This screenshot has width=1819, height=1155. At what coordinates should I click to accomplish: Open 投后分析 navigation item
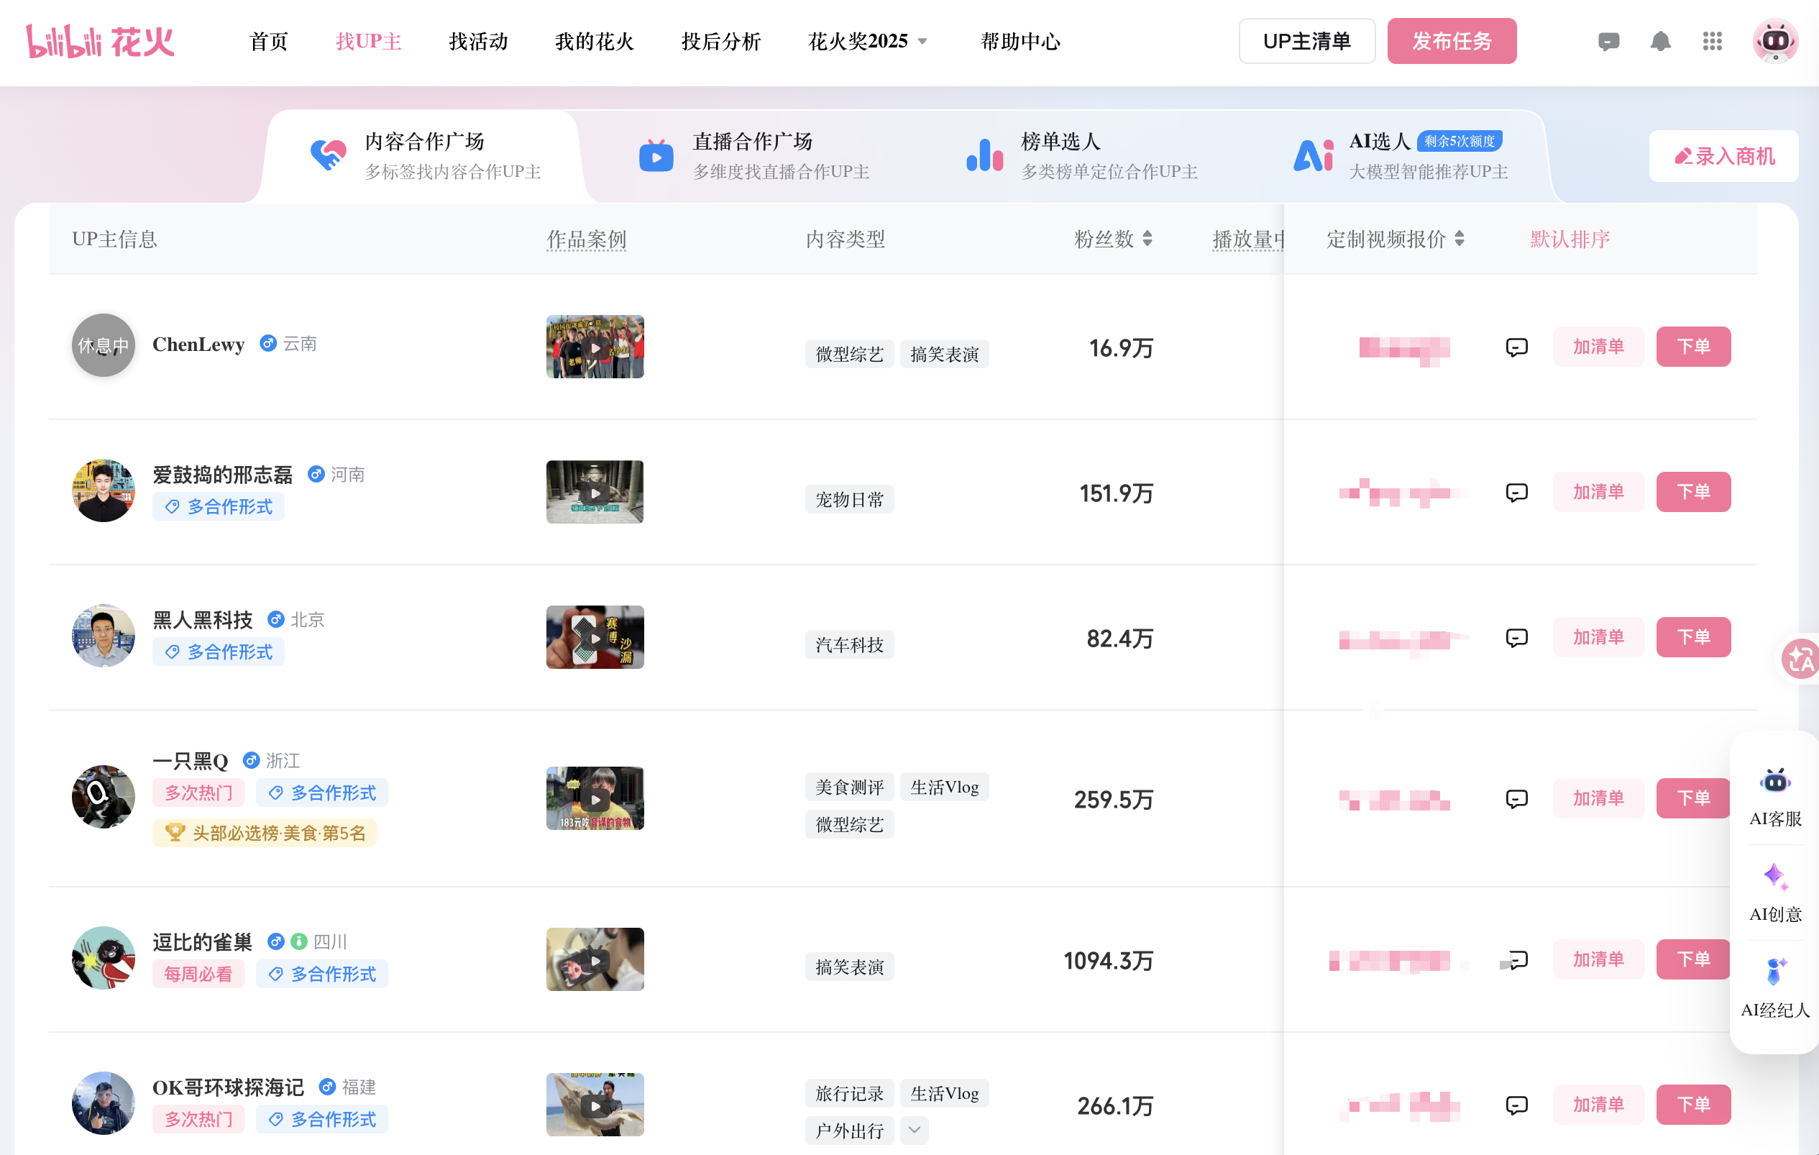720,42
